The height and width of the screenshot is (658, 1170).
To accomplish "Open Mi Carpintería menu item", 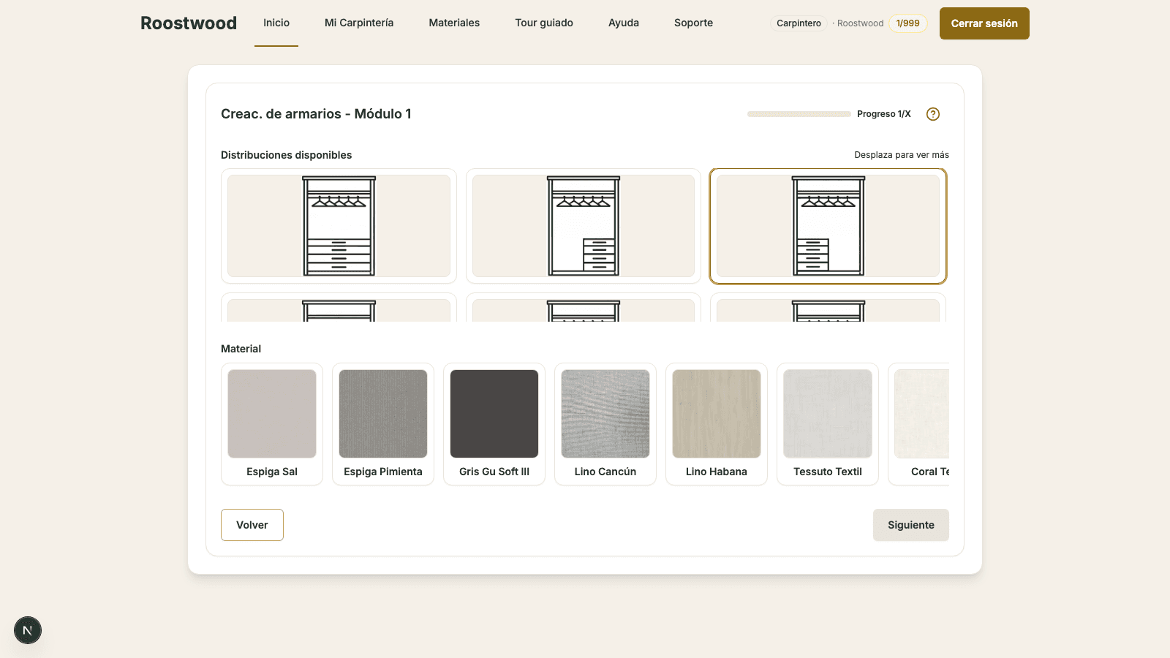I will coord(359,23).
